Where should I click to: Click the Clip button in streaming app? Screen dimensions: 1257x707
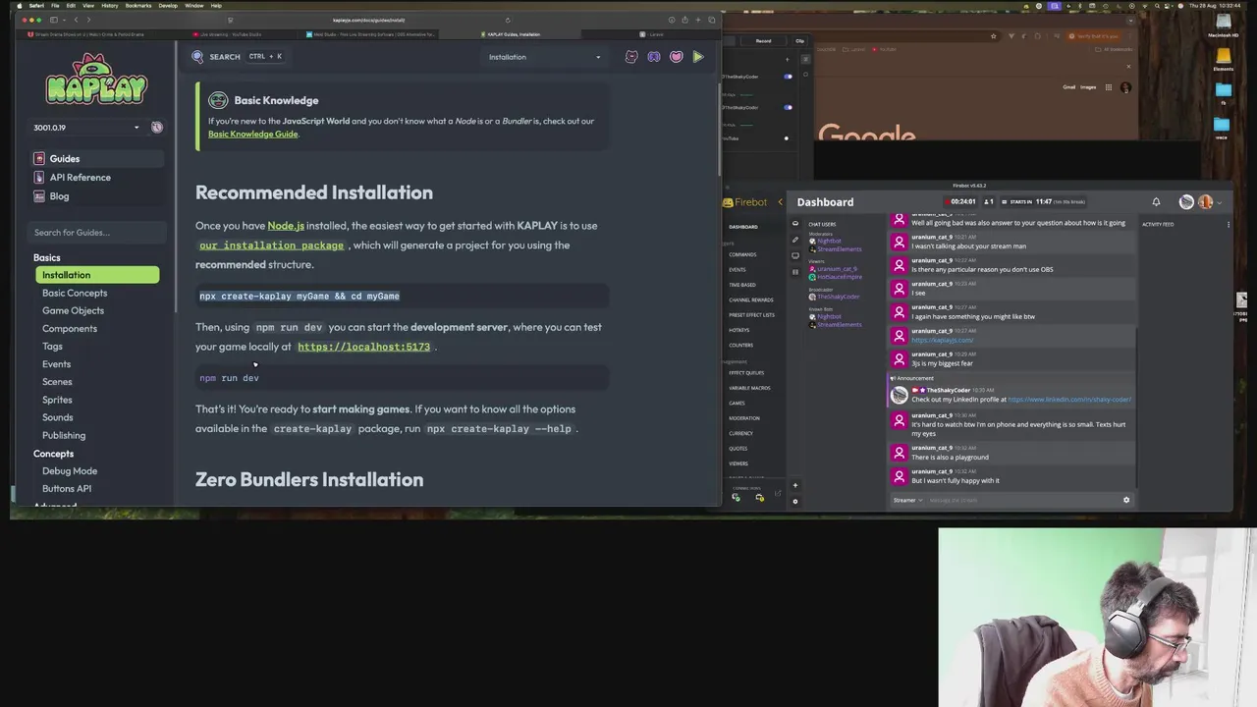click(x=799, y=41)
